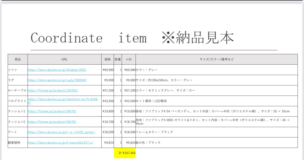
Task: Click the ラグ product cell
Action: click(x=18, y=80)
